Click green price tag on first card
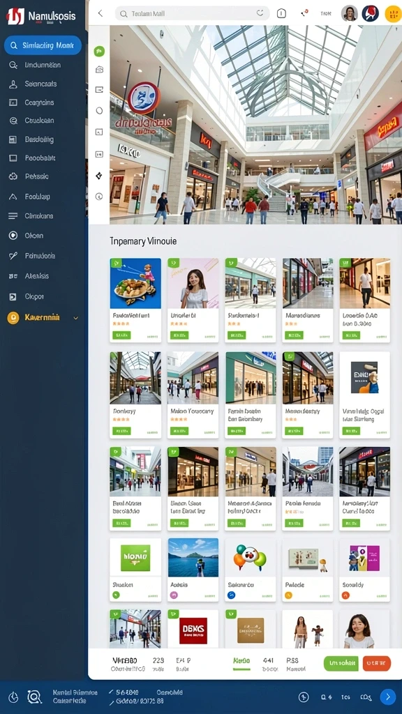The width and height of the screenshot is (402, 714). tap(121, 335)
